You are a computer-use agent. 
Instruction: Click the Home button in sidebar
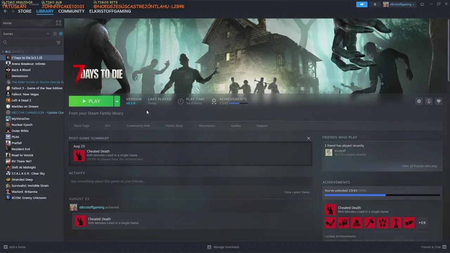pos(27,23)
